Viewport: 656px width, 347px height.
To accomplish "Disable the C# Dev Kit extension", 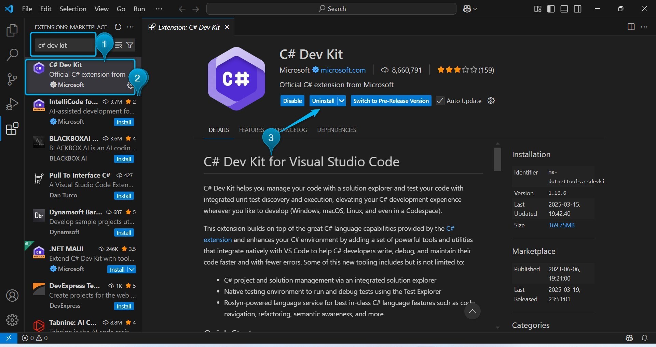I will click(292, 101).
